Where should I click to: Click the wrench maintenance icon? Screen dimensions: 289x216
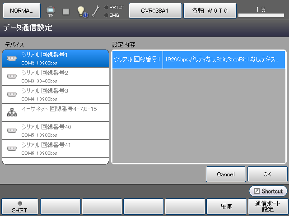(95, 11)
